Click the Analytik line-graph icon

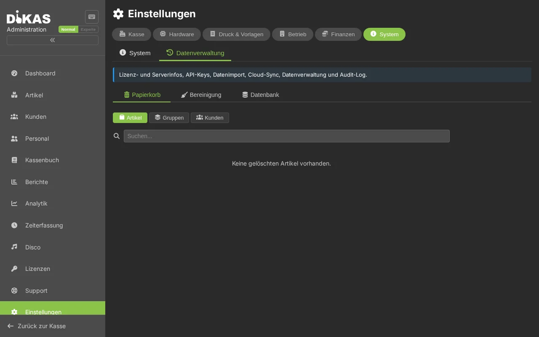[14, 203]
